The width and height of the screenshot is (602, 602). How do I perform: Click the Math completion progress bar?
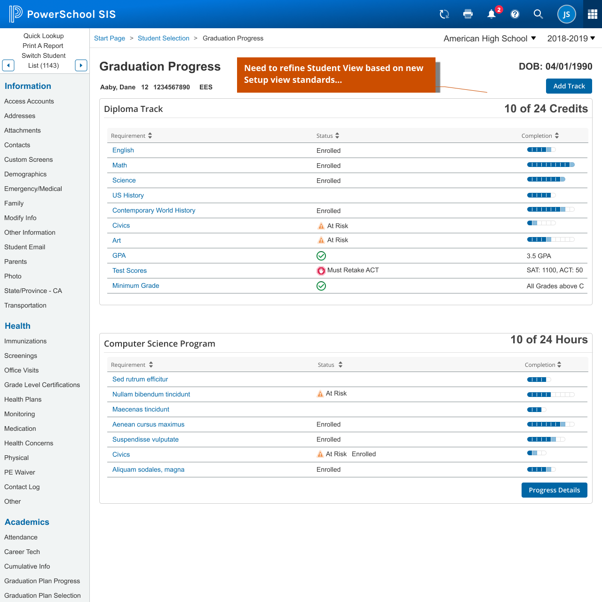(550, 165)
